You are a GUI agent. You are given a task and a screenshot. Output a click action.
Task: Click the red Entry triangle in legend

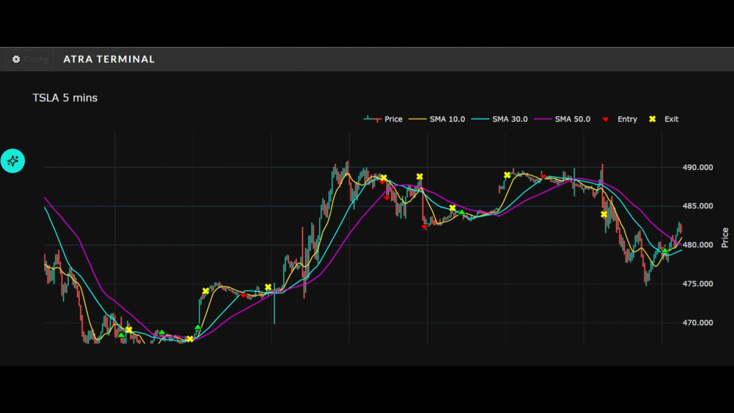tap(605, 119)
